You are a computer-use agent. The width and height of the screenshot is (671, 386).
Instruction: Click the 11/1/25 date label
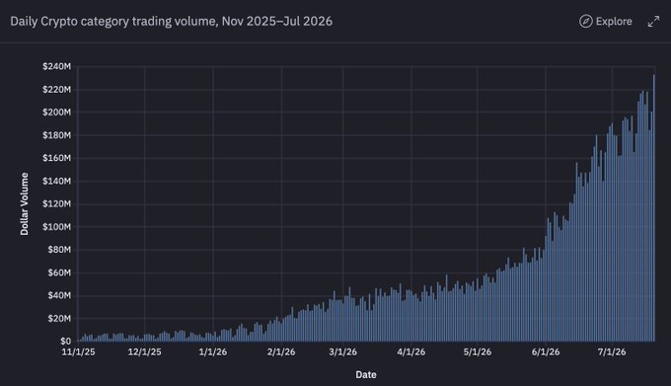(x=78, y=352)
